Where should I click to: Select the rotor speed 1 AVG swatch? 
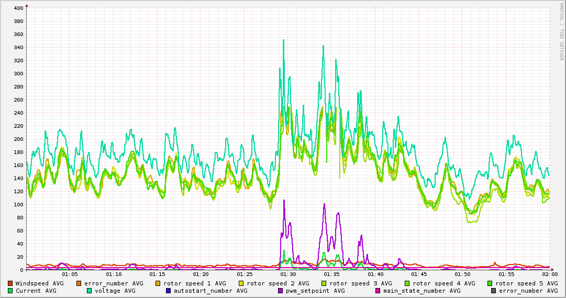point(158,283)
